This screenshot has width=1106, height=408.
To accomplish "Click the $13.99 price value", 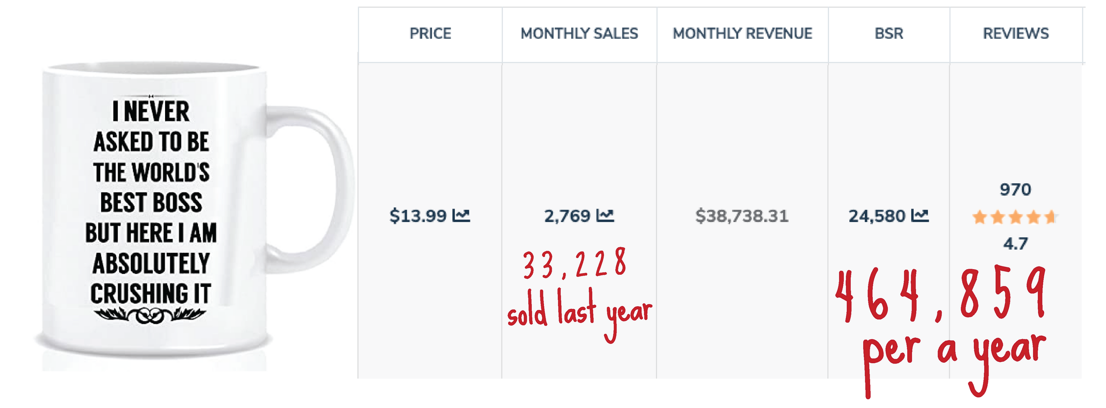I will click(x=417, y=216).
